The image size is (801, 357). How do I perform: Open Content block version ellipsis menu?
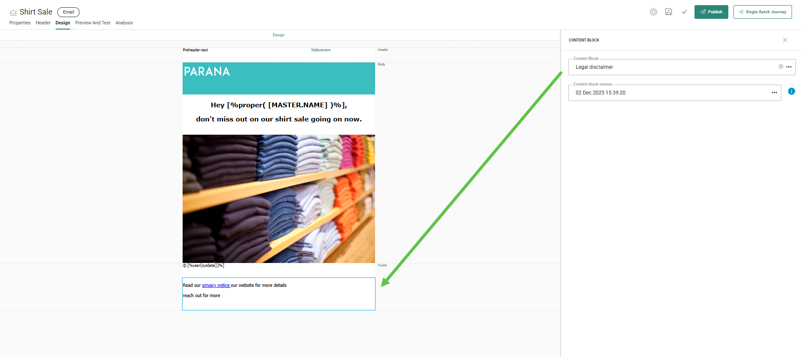[x=774, y=93]
